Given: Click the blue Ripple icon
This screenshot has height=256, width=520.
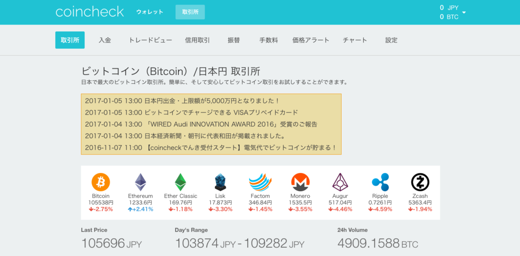Looking at the screenshot, I should [x=380, y=182].
